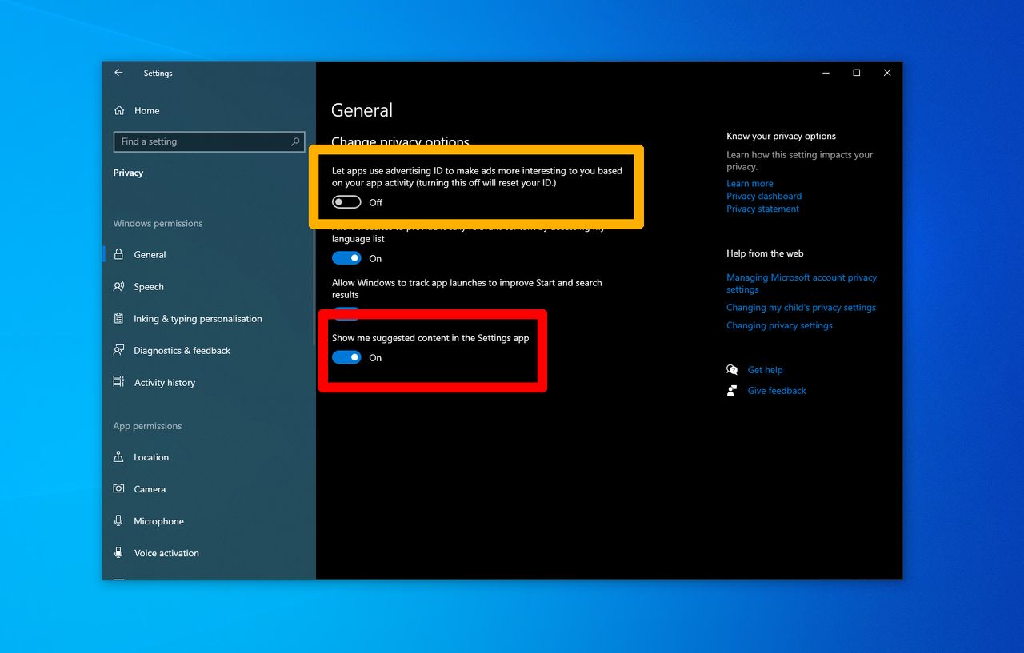Open the Learn more link

tap(750, 183)
